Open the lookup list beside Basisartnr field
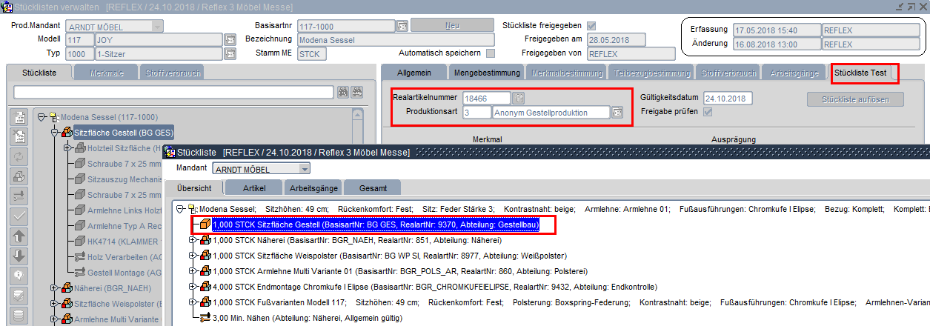The image size is (930, 326). coord(402,26)
